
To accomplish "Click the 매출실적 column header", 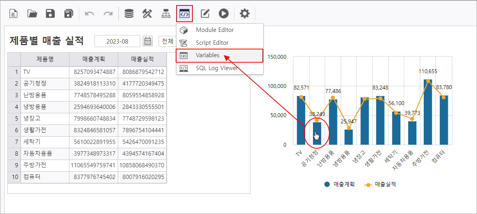I will coord(142,59).
